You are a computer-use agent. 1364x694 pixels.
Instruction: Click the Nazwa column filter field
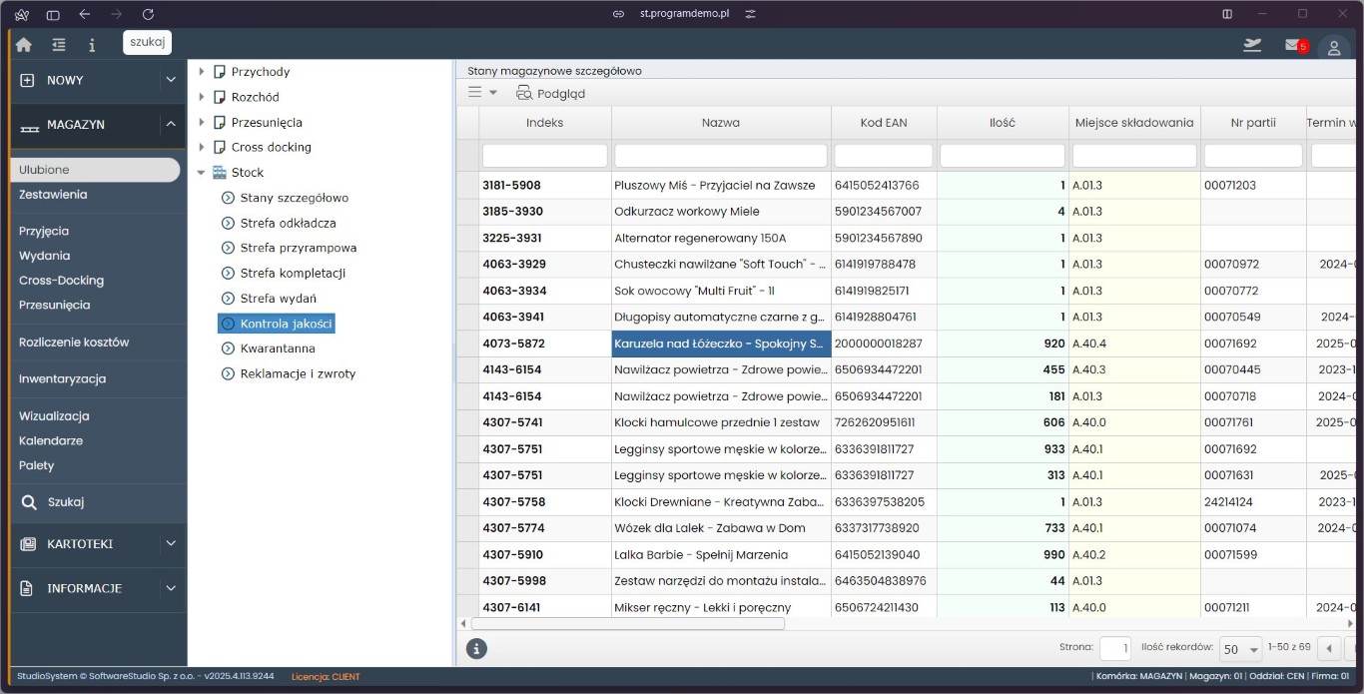(721, 156)
